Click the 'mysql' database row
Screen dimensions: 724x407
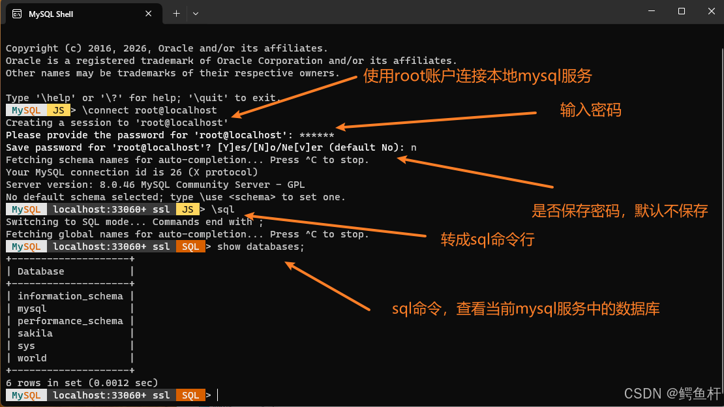point(70,309)
